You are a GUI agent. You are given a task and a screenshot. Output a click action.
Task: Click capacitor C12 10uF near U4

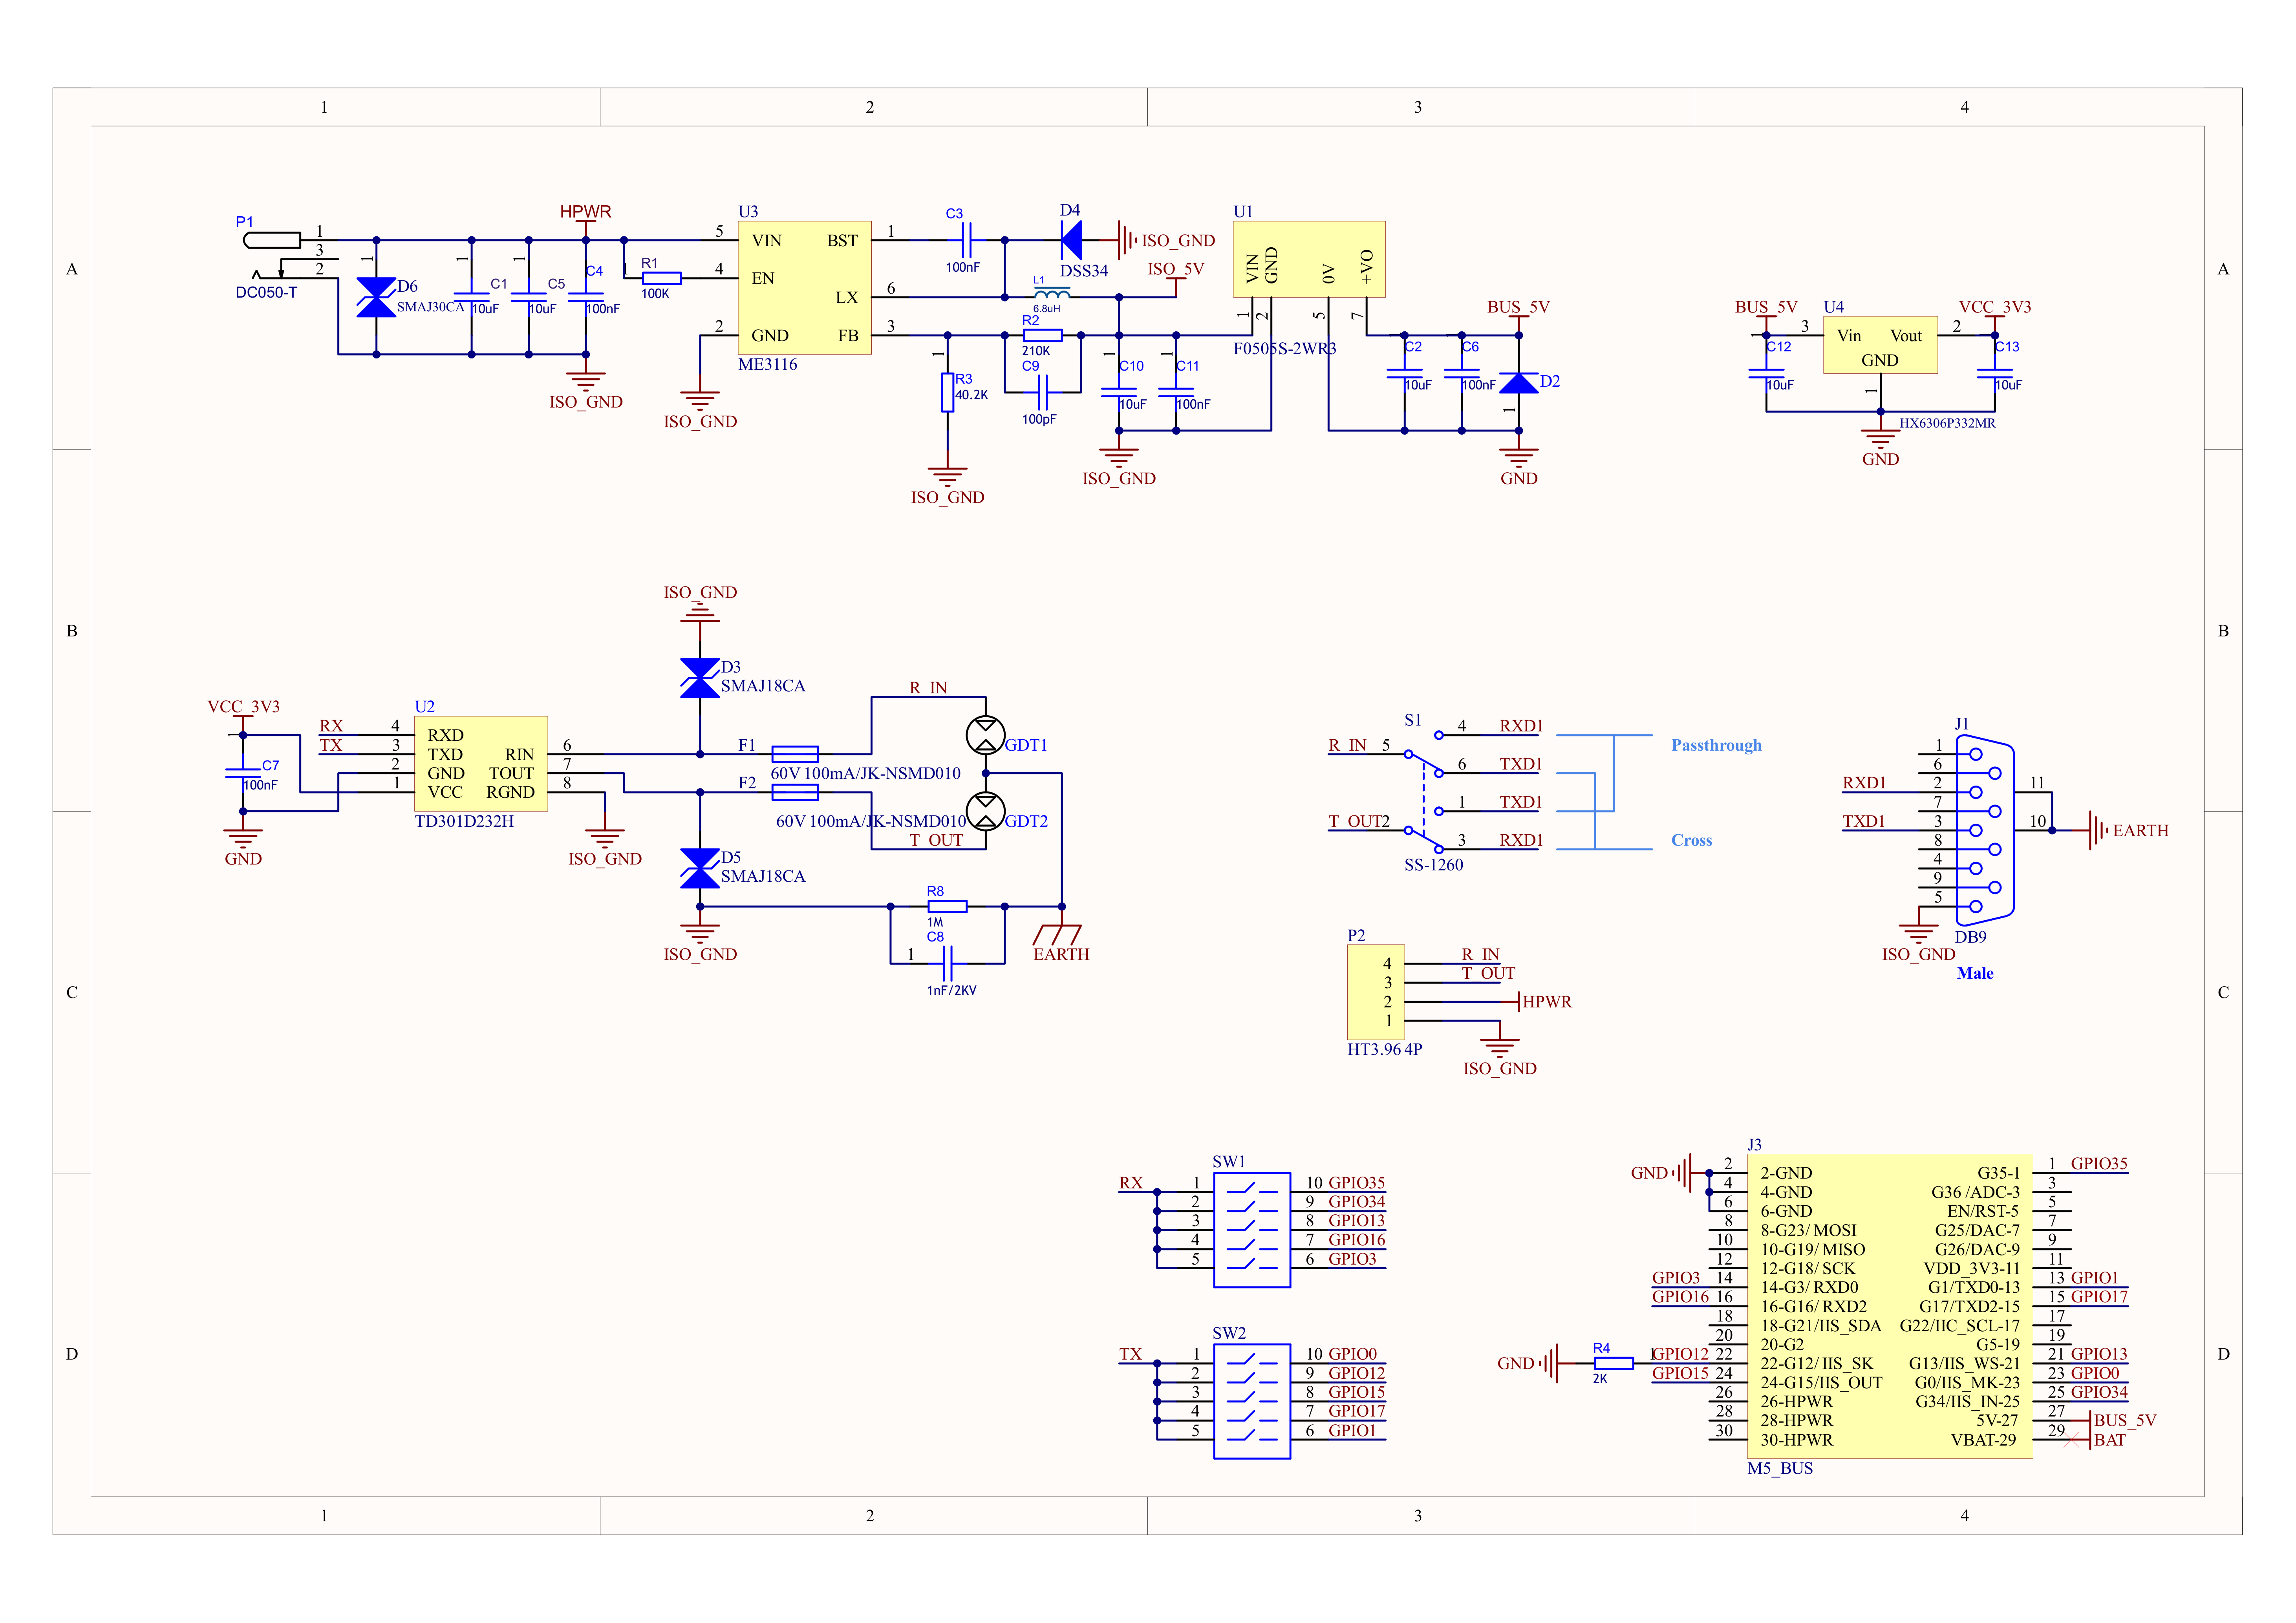pyautogui.click(x=1766, y=373)
